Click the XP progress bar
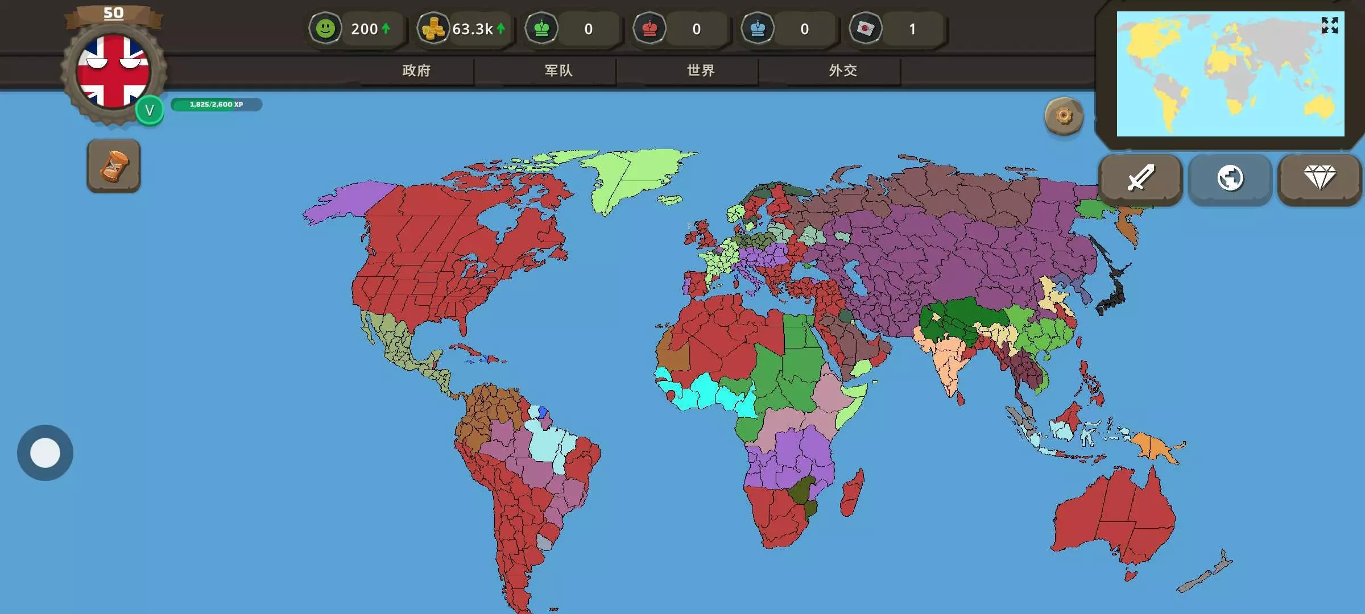 pos(216,105)
